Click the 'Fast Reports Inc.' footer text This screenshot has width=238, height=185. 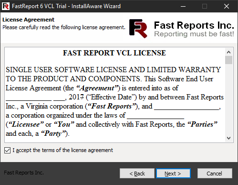(24, 173)
